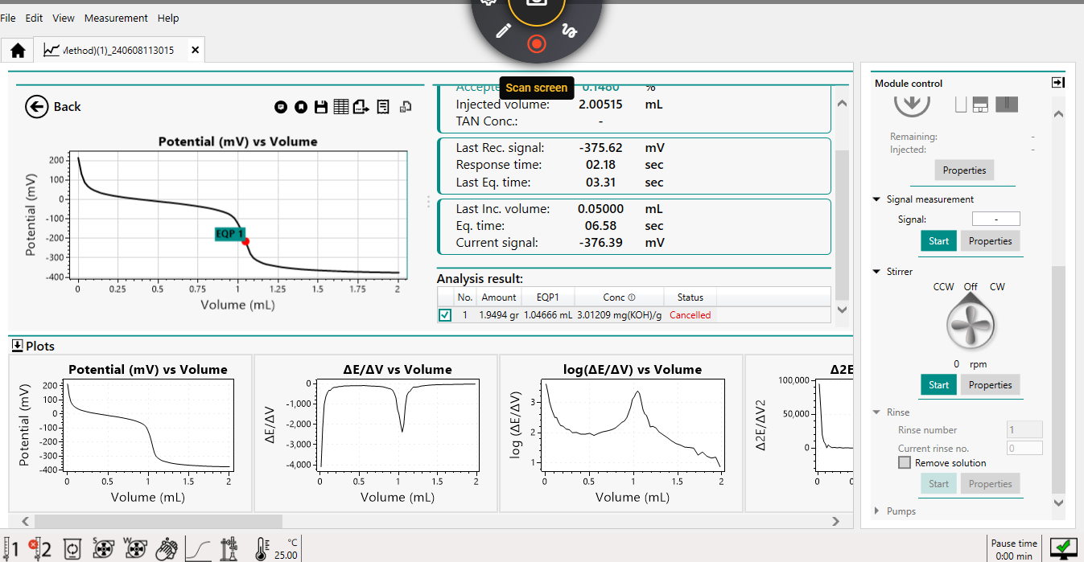Collapse the Signal measurement section

click(x=876, y=199)
